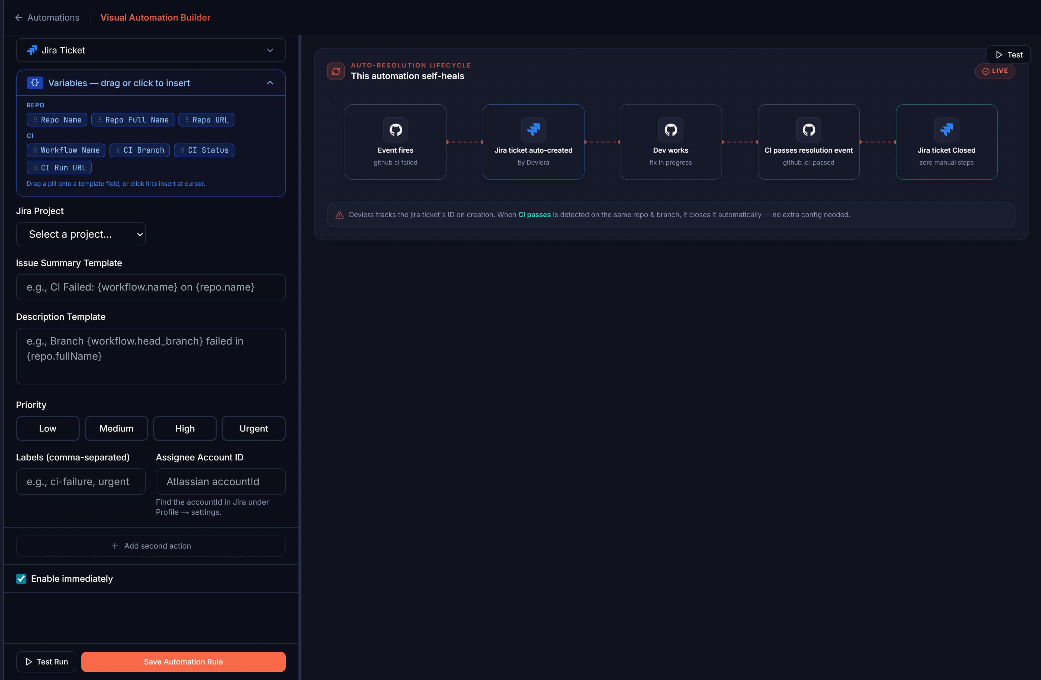Viewport: 1041px width, 680px height.
Task: Click the Jira icon on Jira ticket auto-created card
Action: [x=533, y=130]
